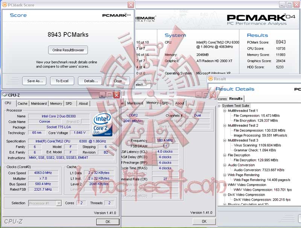This screenshot has height=228, width=301.
Task: Collapse Audio Conversion node
Action: click(225, 165)
